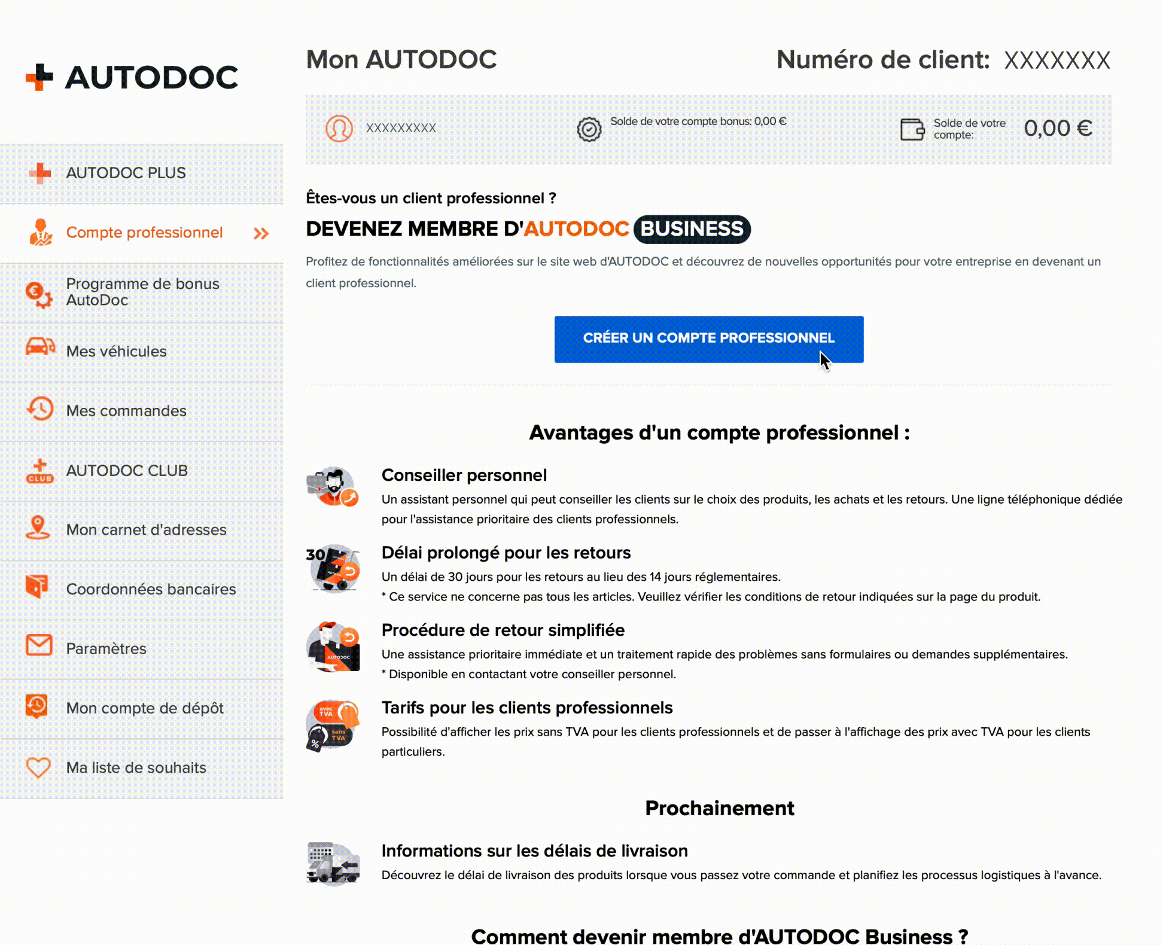Click the heart icon for wishlist
The width and height of the screenshot is (1163, 945).
(x=39, y=767)
